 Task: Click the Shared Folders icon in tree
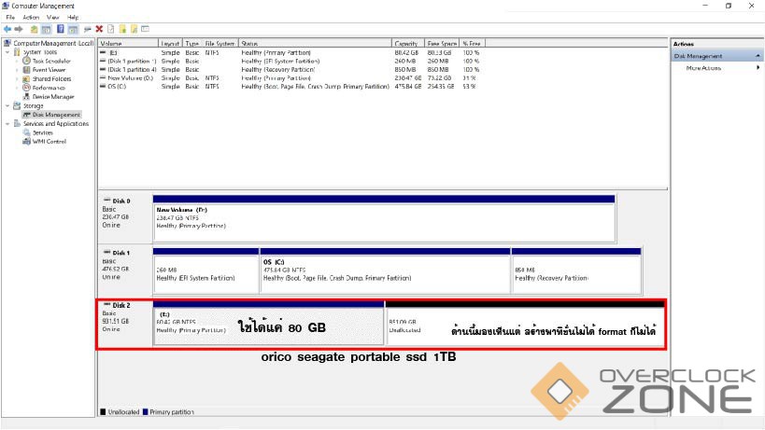point(27,78)
